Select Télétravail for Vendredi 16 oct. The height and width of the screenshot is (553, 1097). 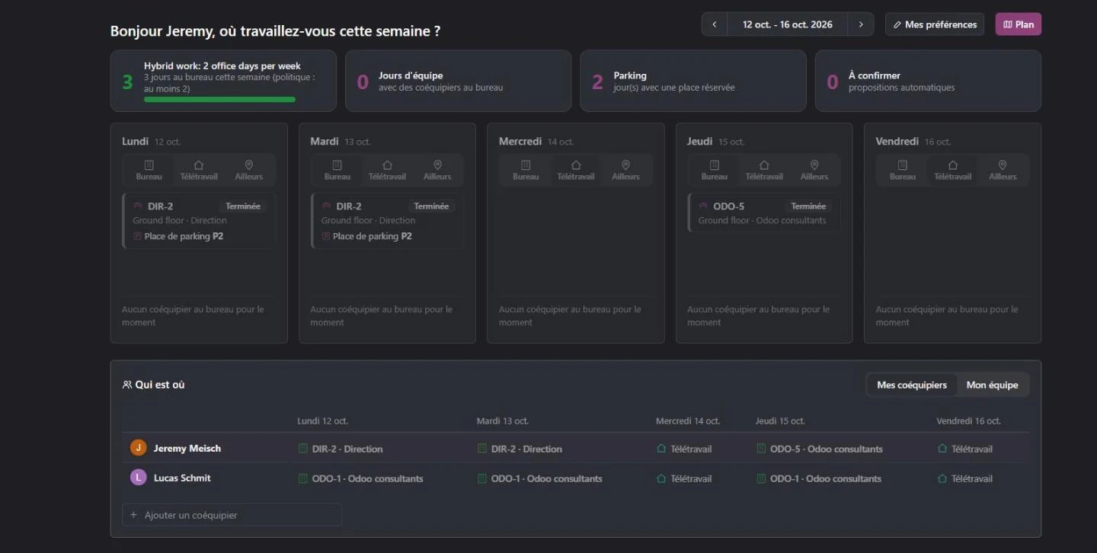(952, 170)
